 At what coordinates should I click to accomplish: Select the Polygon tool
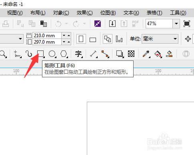(64, 54)
